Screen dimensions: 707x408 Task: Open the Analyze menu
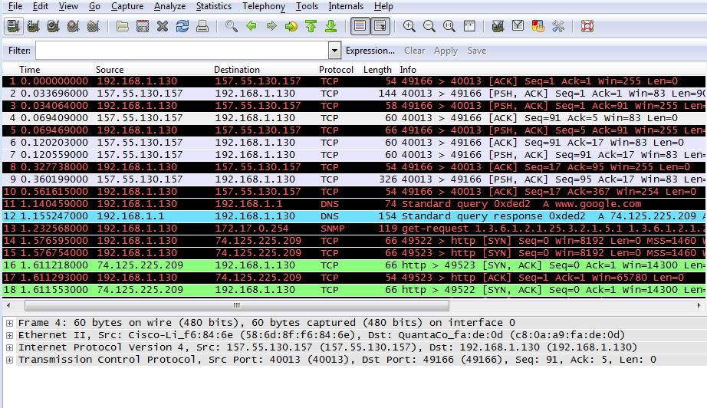coord(169,6)
